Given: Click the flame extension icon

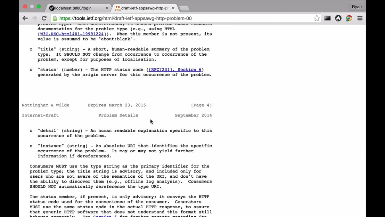Looking at the screenshot, I should 338,18.
